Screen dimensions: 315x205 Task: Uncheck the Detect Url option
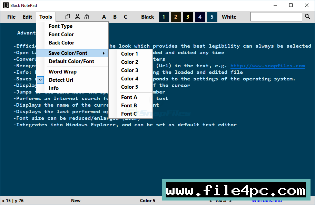click(72, 80)
